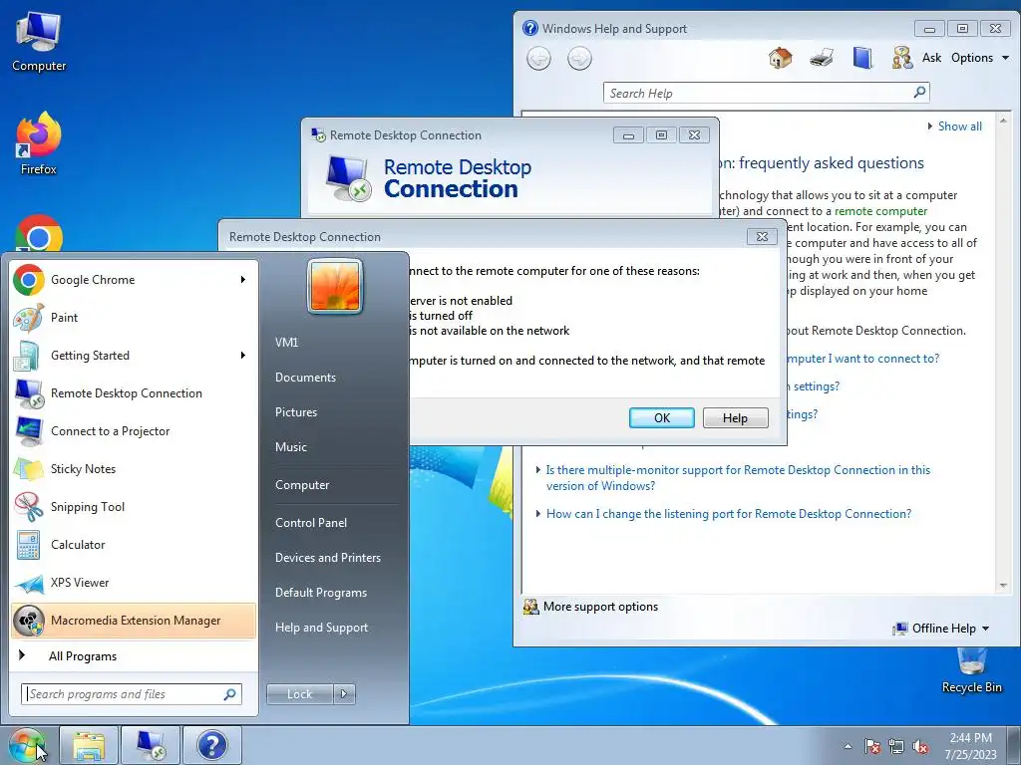Click the Print icon in Help and Support

[x=822, y=58]
